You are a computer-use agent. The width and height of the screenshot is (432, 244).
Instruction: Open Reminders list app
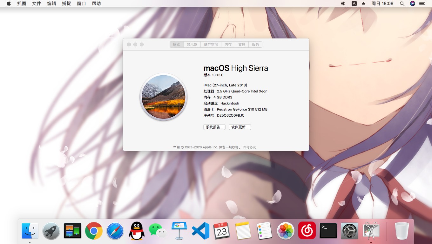point(264,231)
